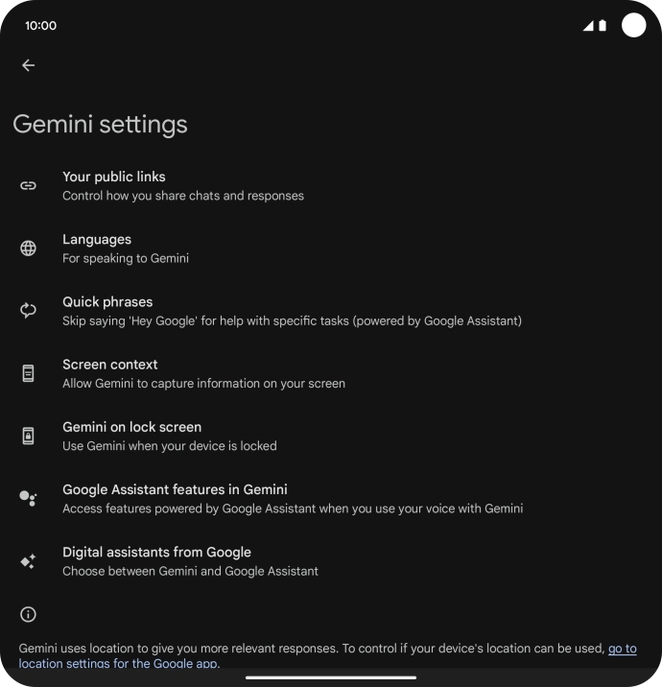Tap the Quick phrases speech loop icon

pyautogui.click(x=28, y=311)
